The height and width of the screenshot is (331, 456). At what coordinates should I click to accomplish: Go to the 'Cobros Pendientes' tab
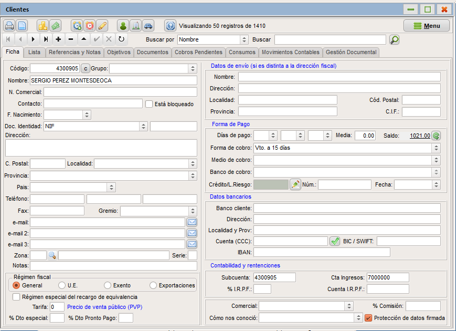tap(198, 52)
